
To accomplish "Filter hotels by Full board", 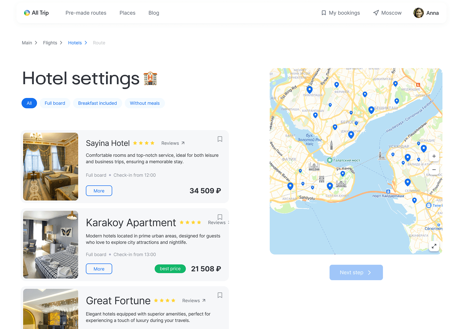I will pyautogui.click(x=55, y=103).
